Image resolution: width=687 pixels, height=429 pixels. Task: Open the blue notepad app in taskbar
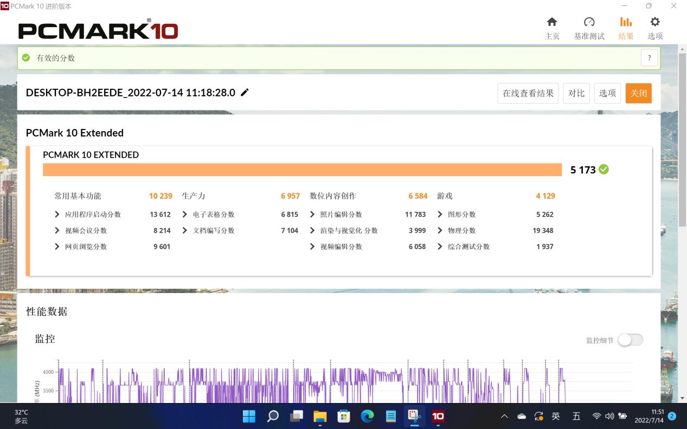[391, 416]
